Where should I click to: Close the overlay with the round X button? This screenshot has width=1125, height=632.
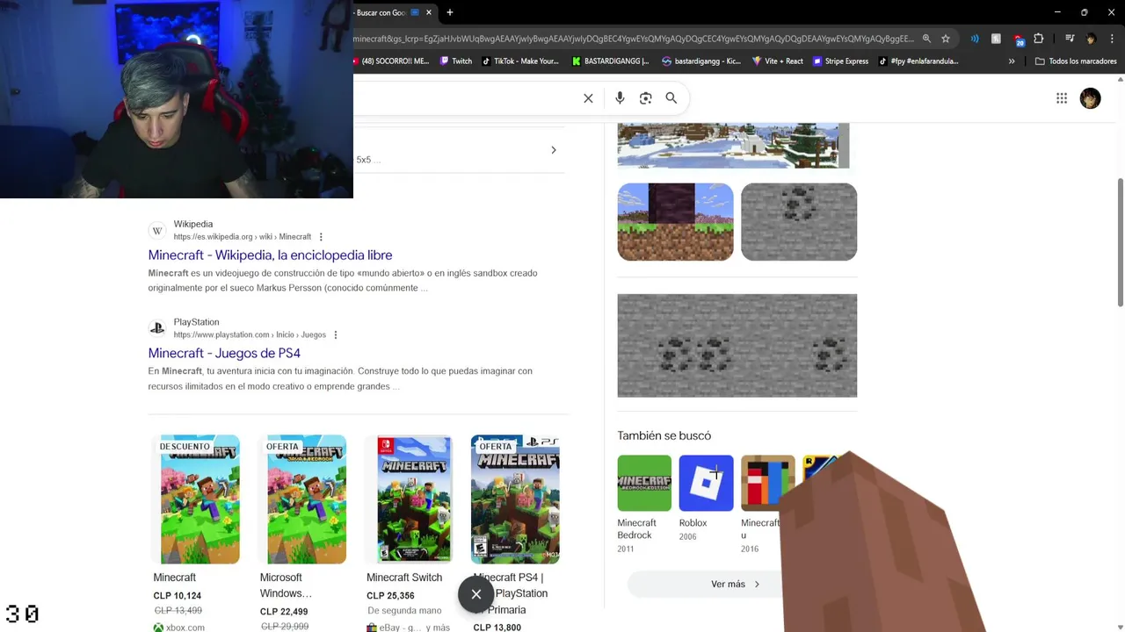[476, 594]
